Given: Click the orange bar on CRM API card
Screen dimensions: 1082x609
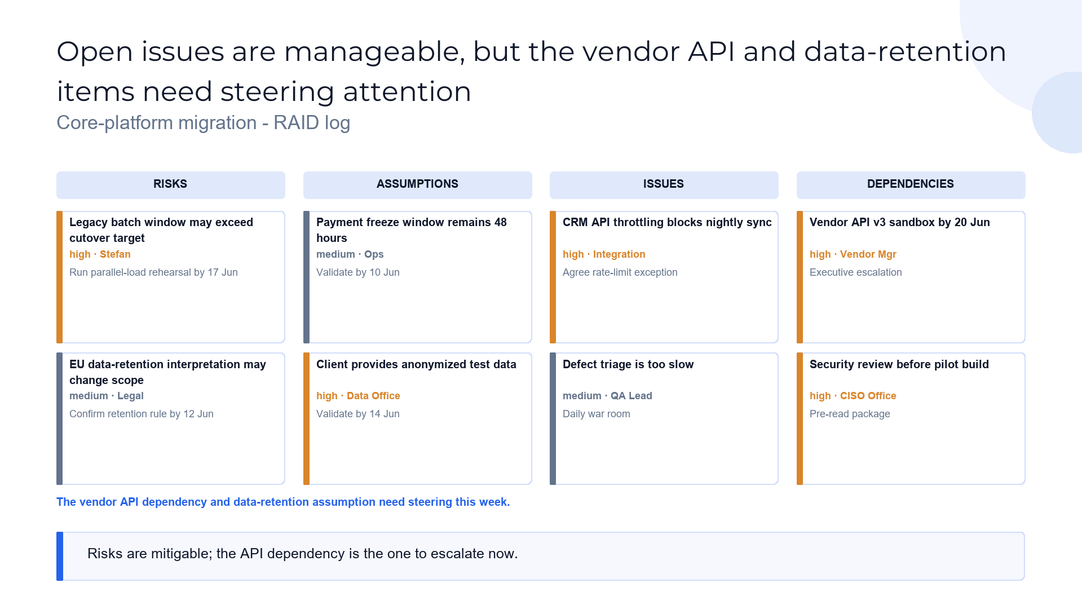Looking at the screenshot, I should tap(553, 277).
